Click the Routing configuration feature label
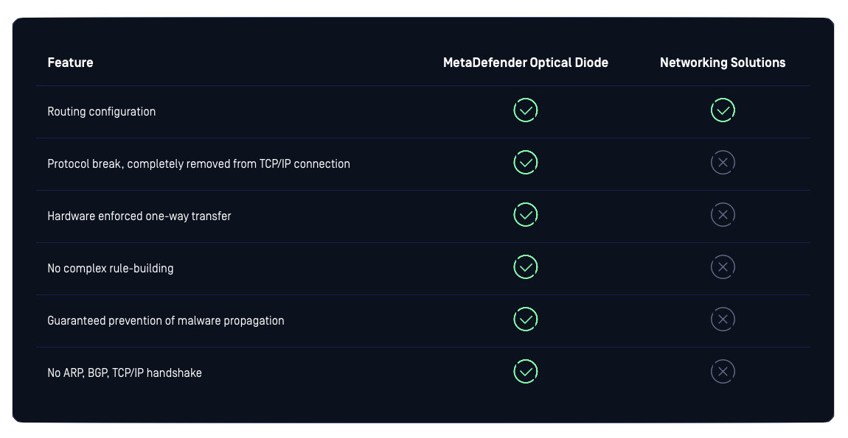Screen dimensions: 848x438 (x=102, y=112)
